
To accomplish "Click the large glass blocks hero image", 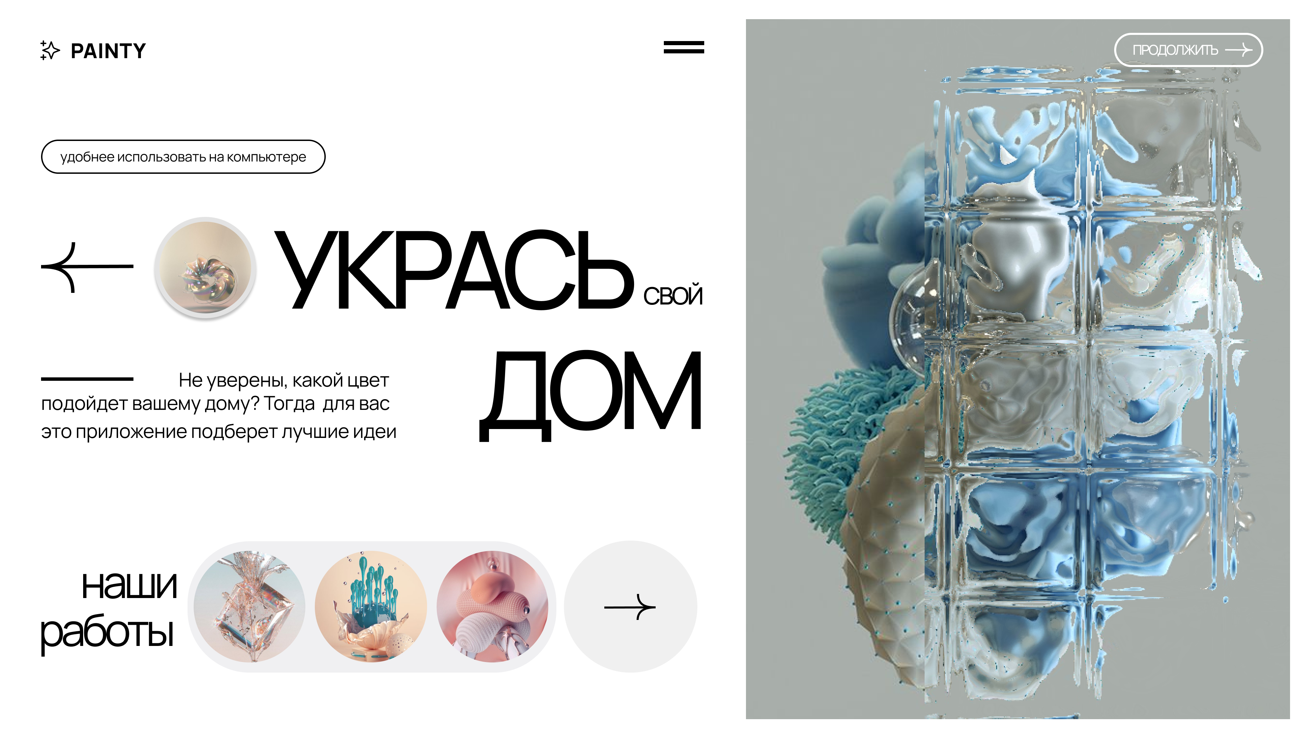I will point(1018,369).
